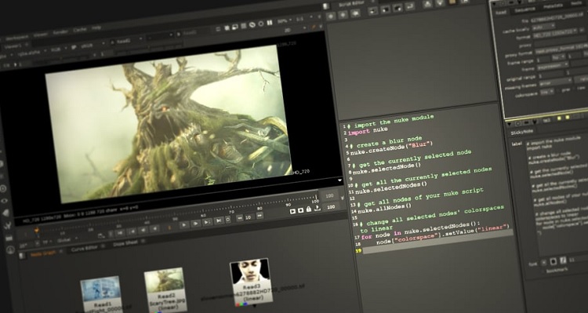The height and width of the screenshot is (313, 588).
Task: Click the source a script icon
Action: pyautogui.click(x=372, y=11)
